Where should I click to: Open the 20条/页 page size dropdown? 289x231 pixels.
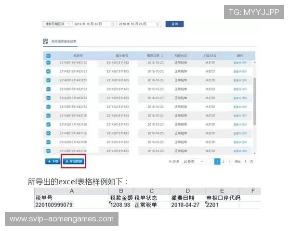click(x=193, y=162)
